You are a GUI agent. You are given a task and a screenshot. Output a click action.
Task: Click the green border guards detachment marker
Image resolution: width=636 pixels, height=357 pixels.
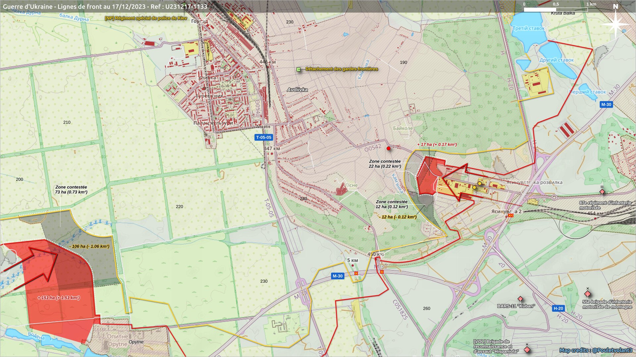coord(298,69)
